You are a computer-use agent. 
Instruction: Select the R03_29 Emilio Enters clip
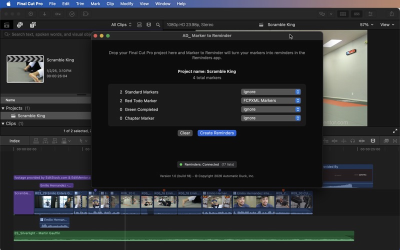tap(54, 202)
